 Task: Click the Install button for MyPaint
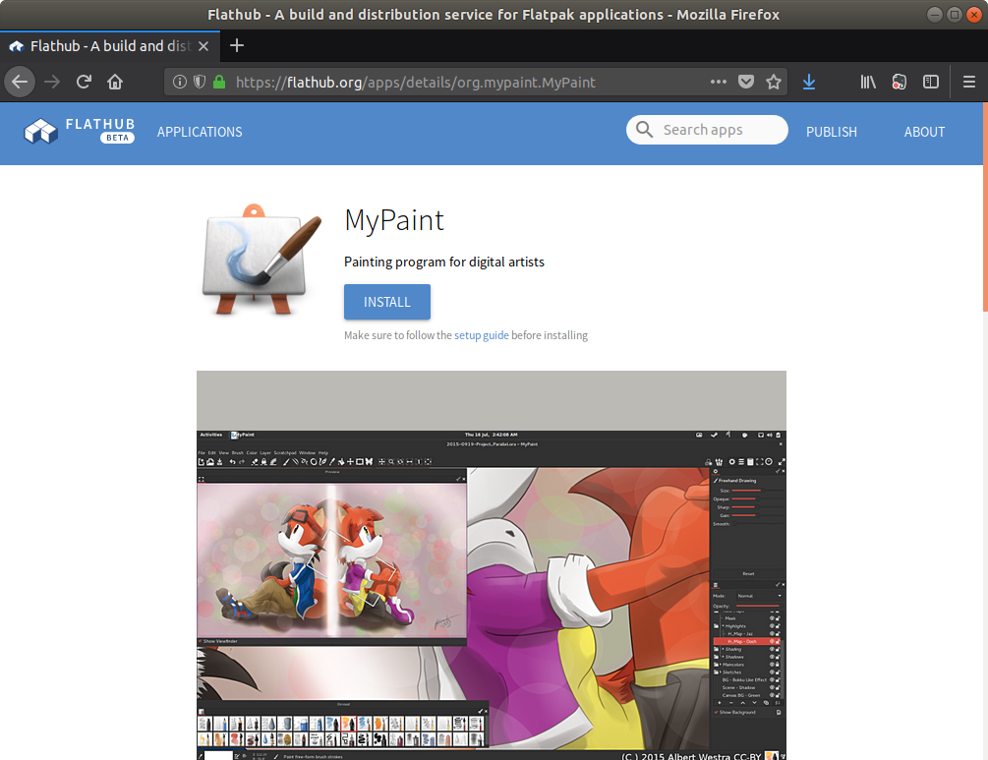pos(386,302)
